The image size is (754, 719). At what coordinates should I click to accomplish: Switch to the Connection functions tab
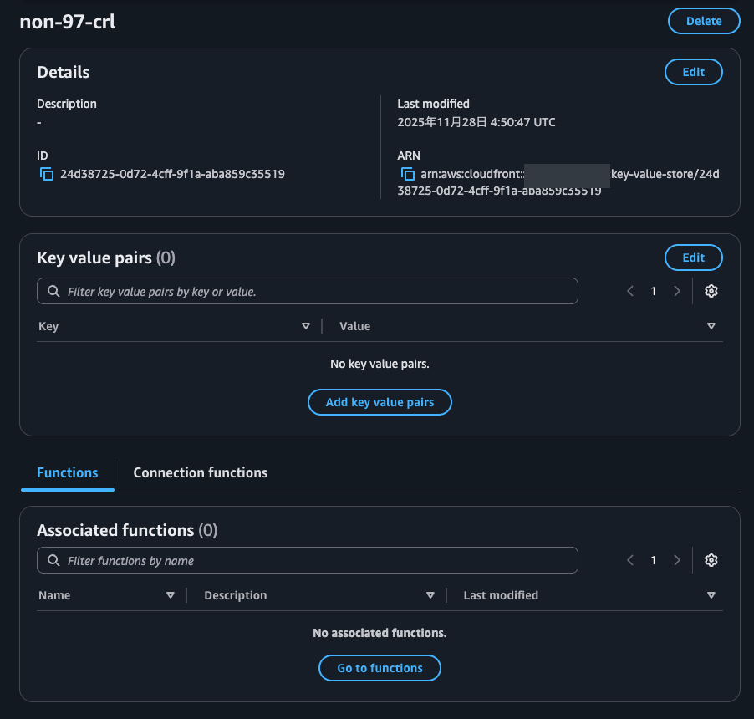(x=201, y=472)
